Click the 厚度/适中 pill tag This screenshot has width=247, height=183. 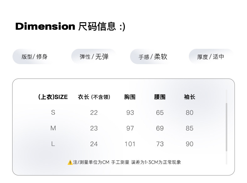211,57
